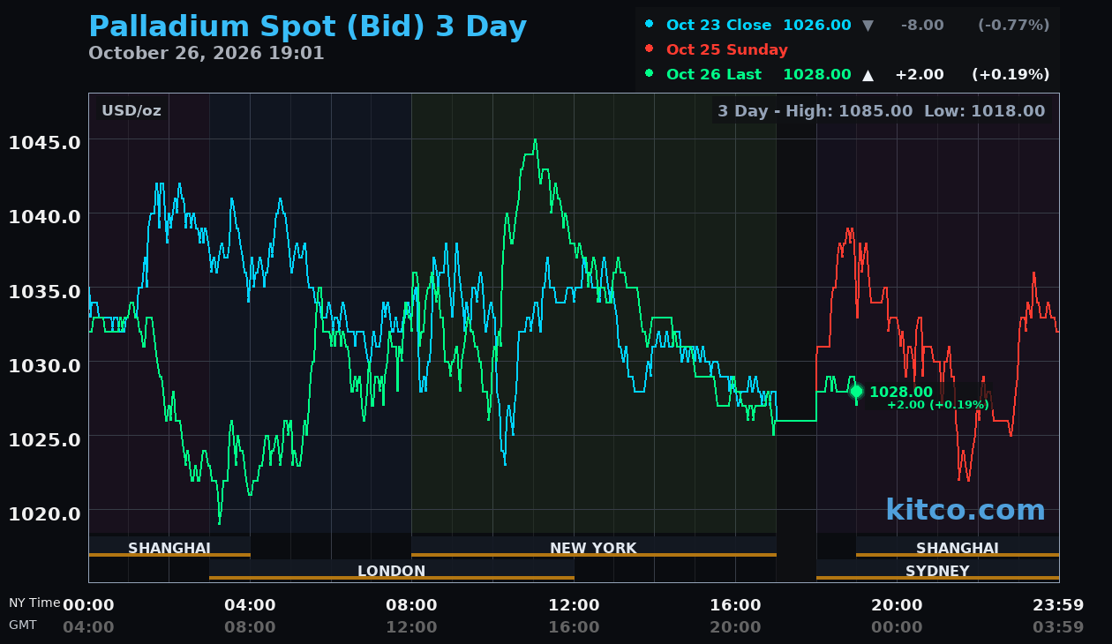Click the NY time label '16:00' above GMT 20:00

(735, 605)
